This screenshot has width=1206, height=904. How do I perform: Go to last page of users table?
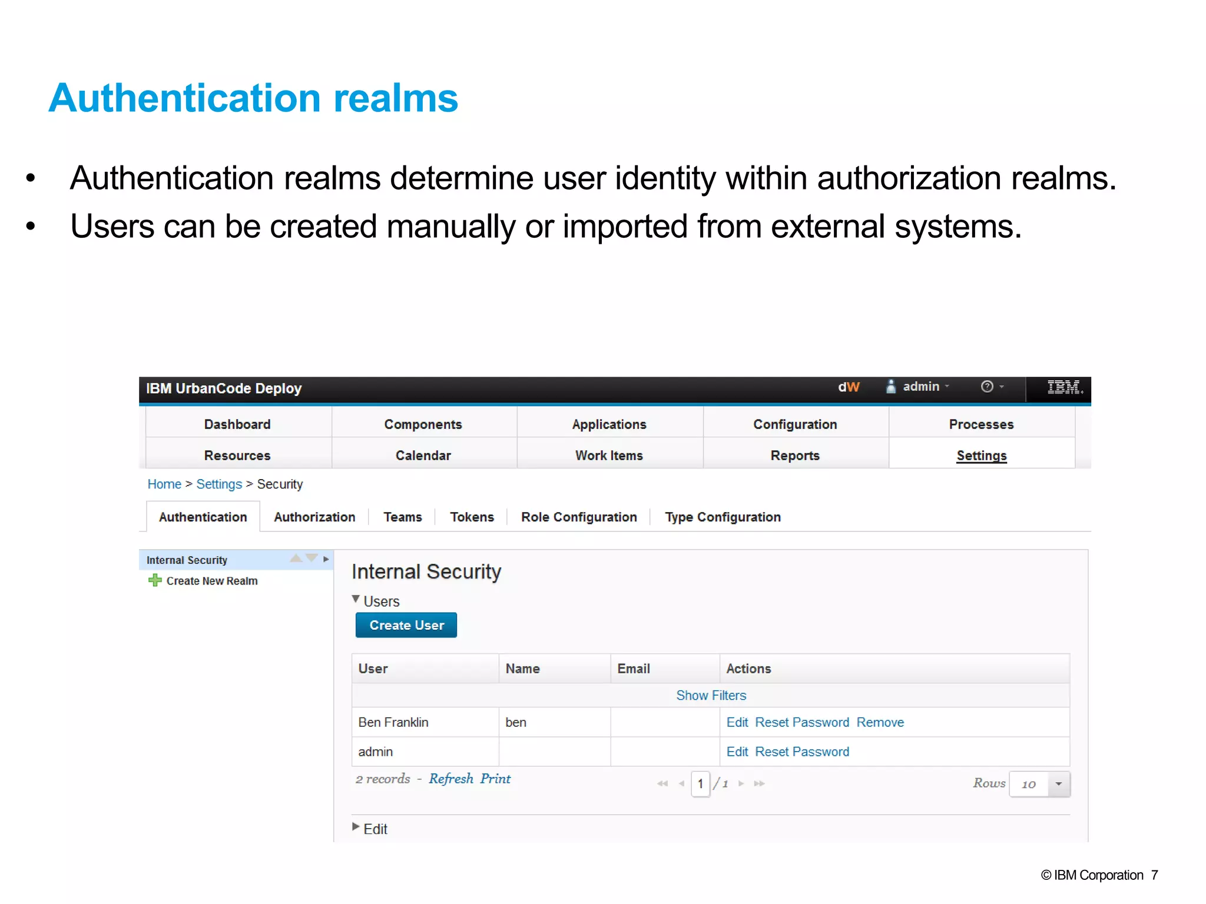(759, 783)
